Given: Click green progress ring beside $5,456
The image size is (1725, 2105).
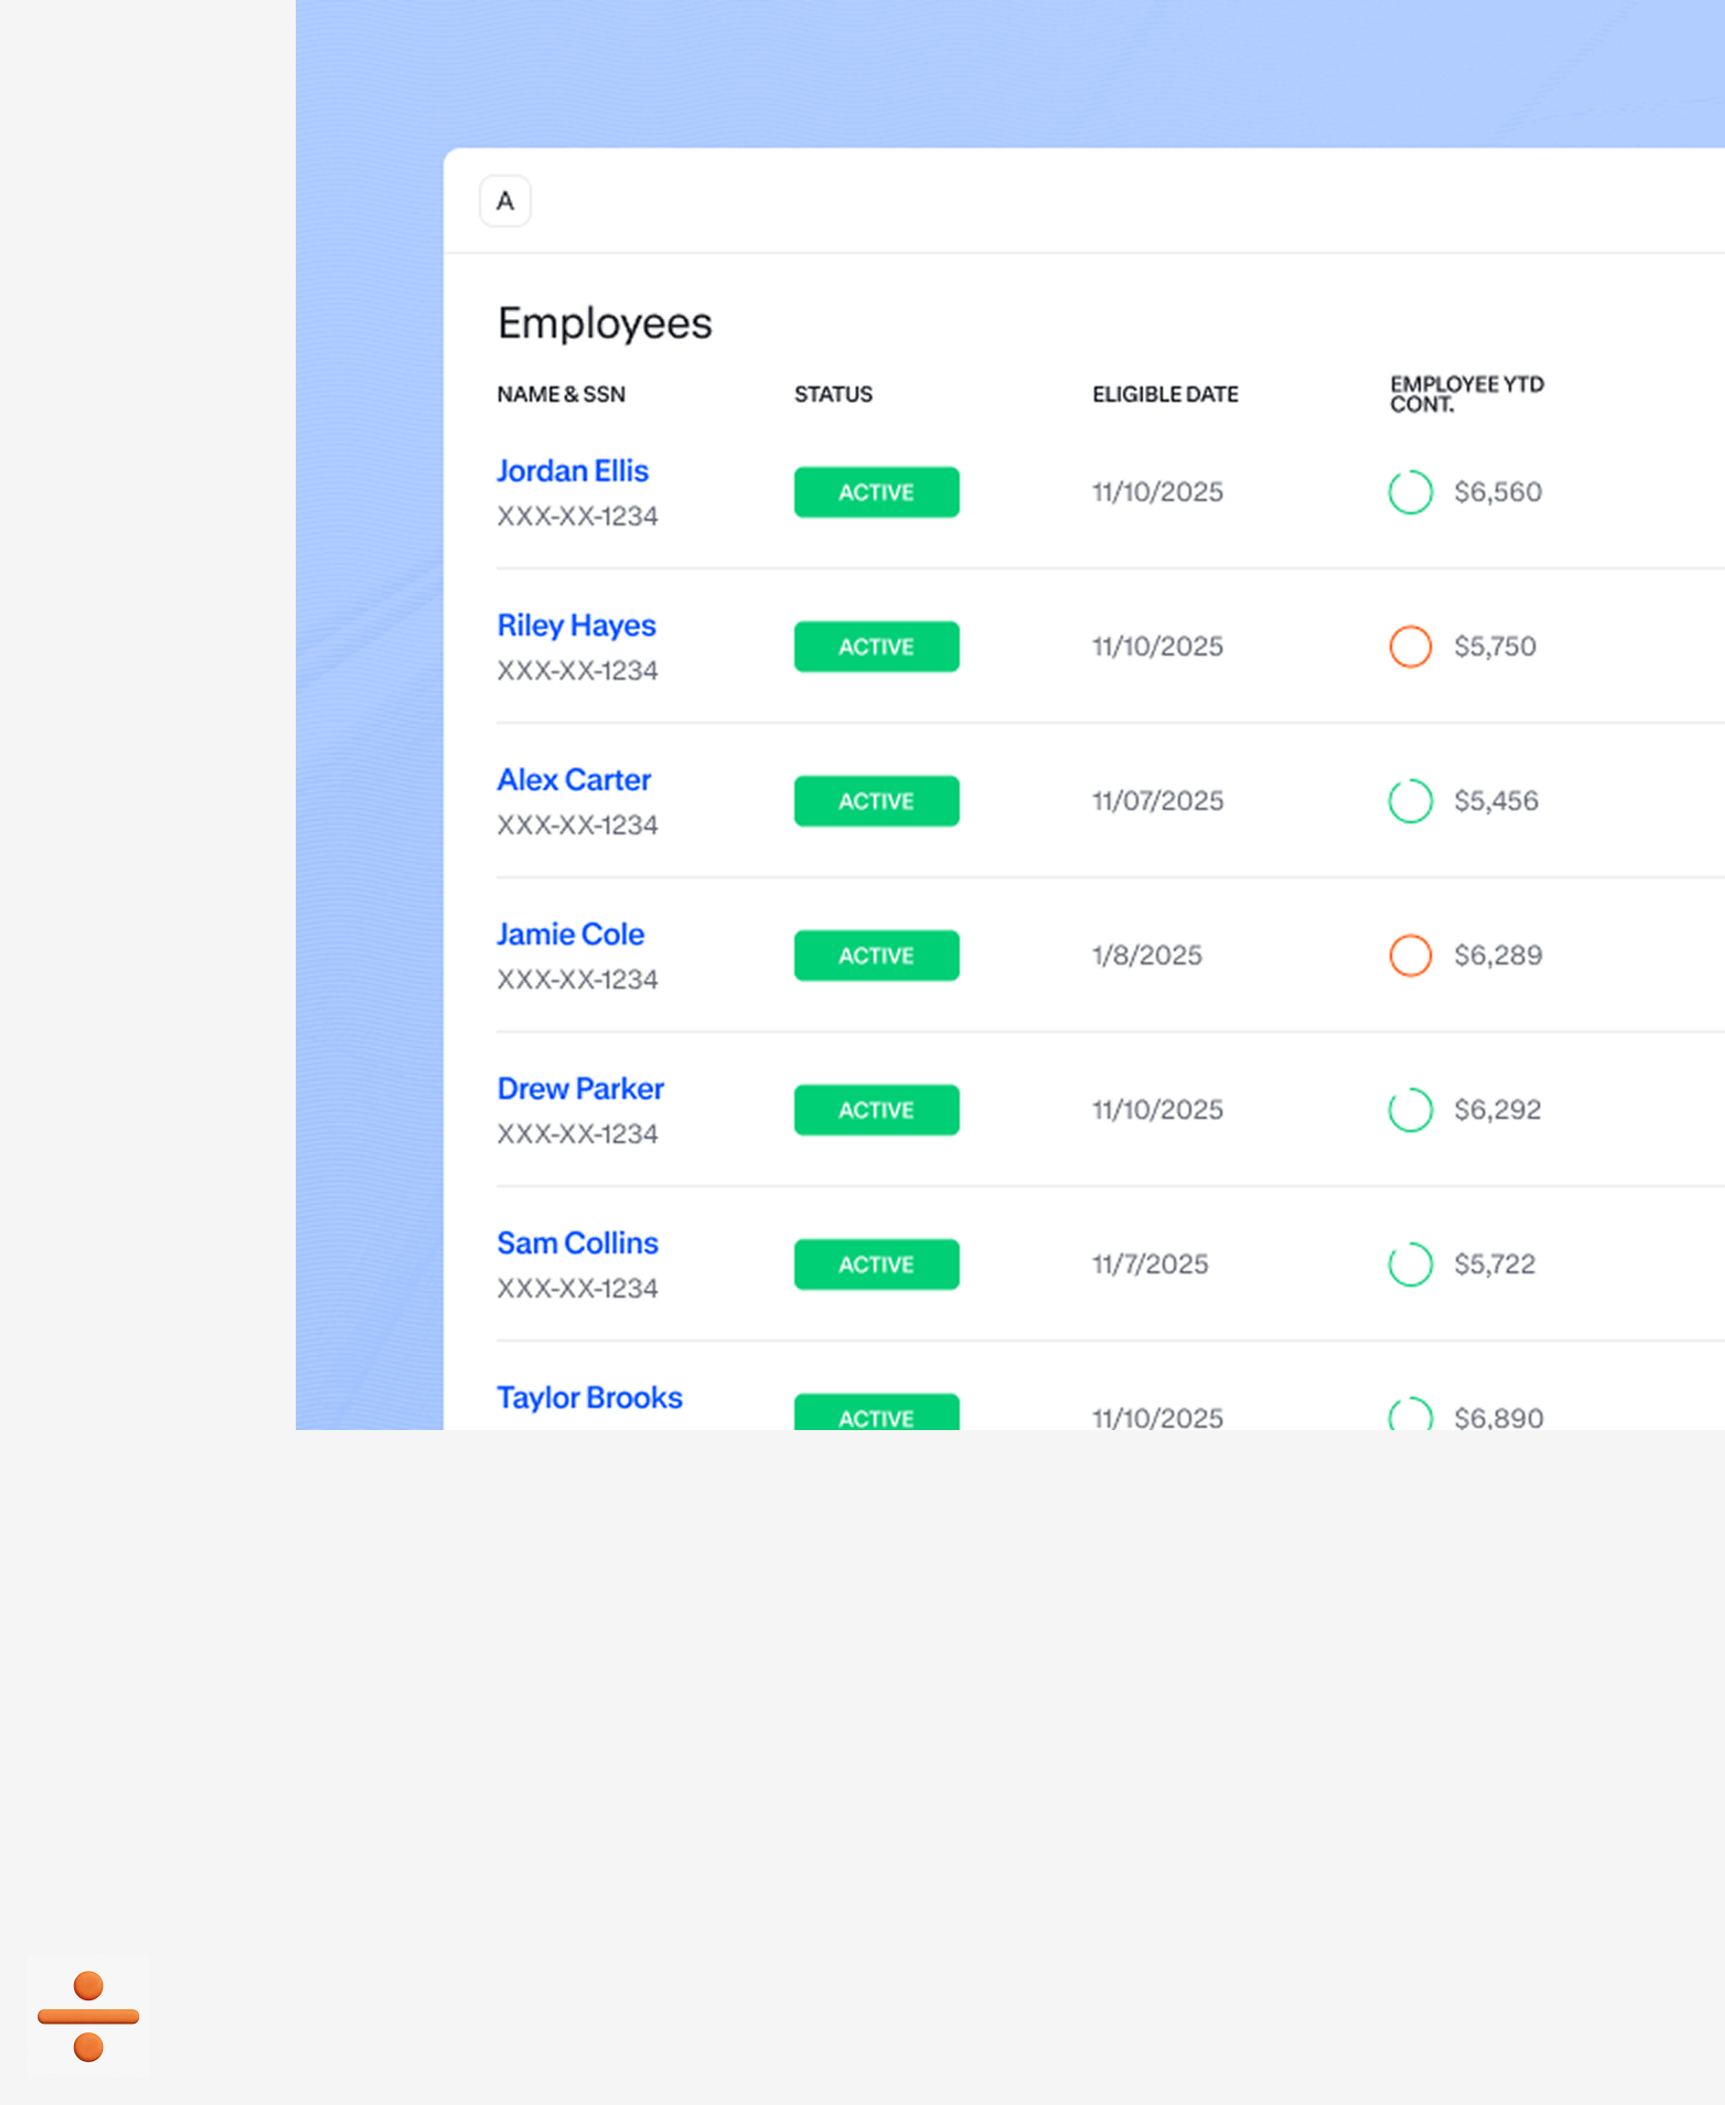Looking at the screenshot, I should [1410, 801].
